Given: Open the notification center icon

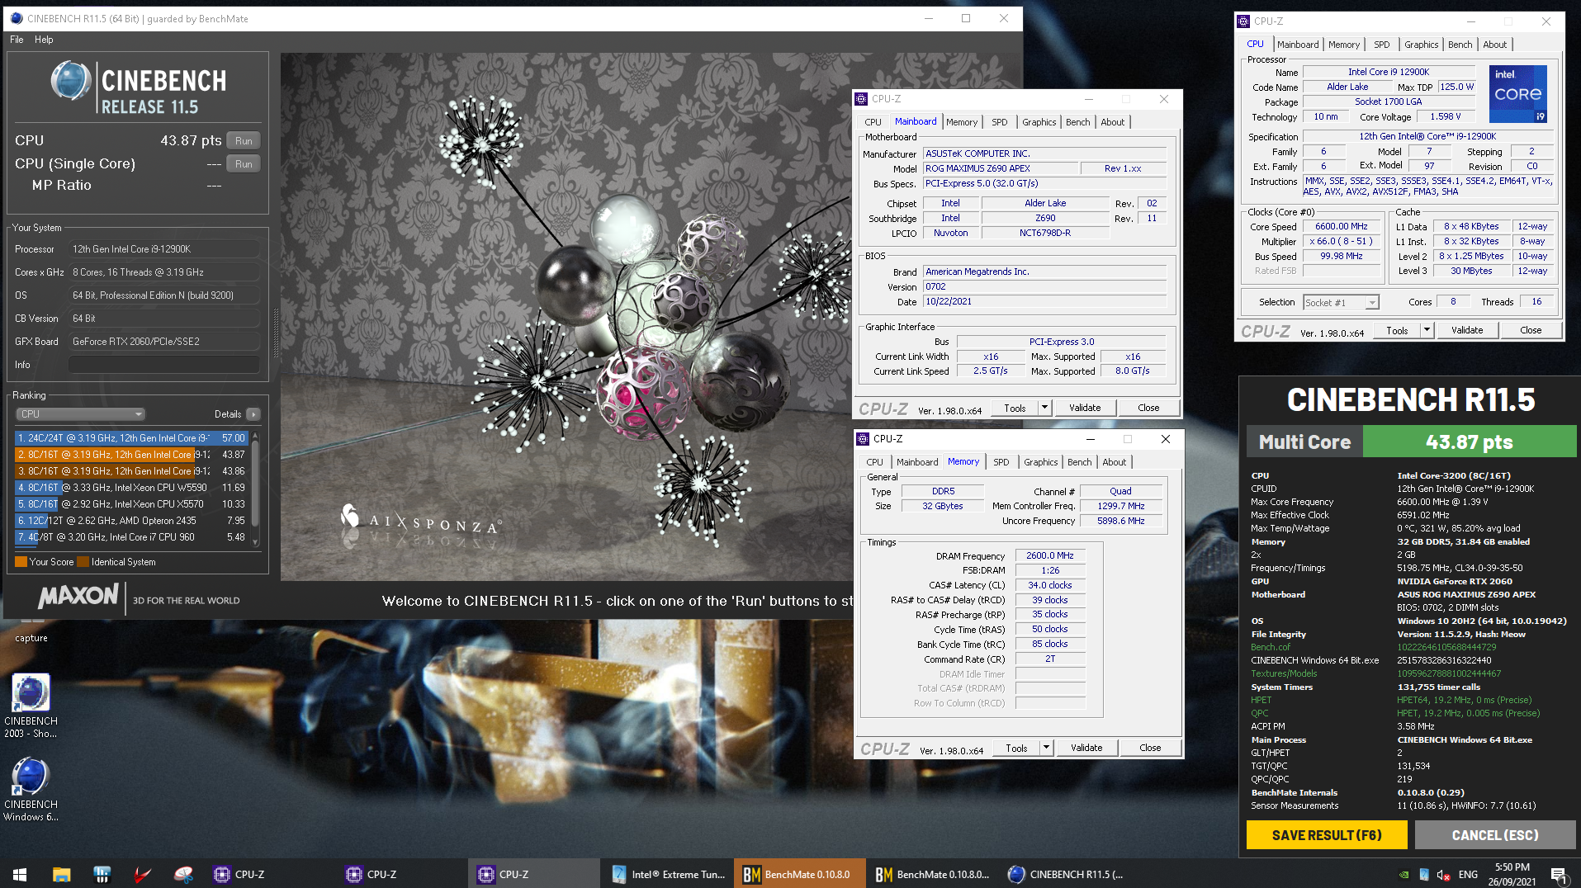Looking at the screenshot, I should (1559, 874).
